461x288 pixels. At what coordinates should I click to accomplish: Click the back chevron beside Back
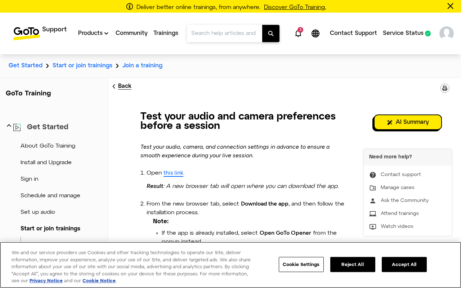[x=114, y=86]
